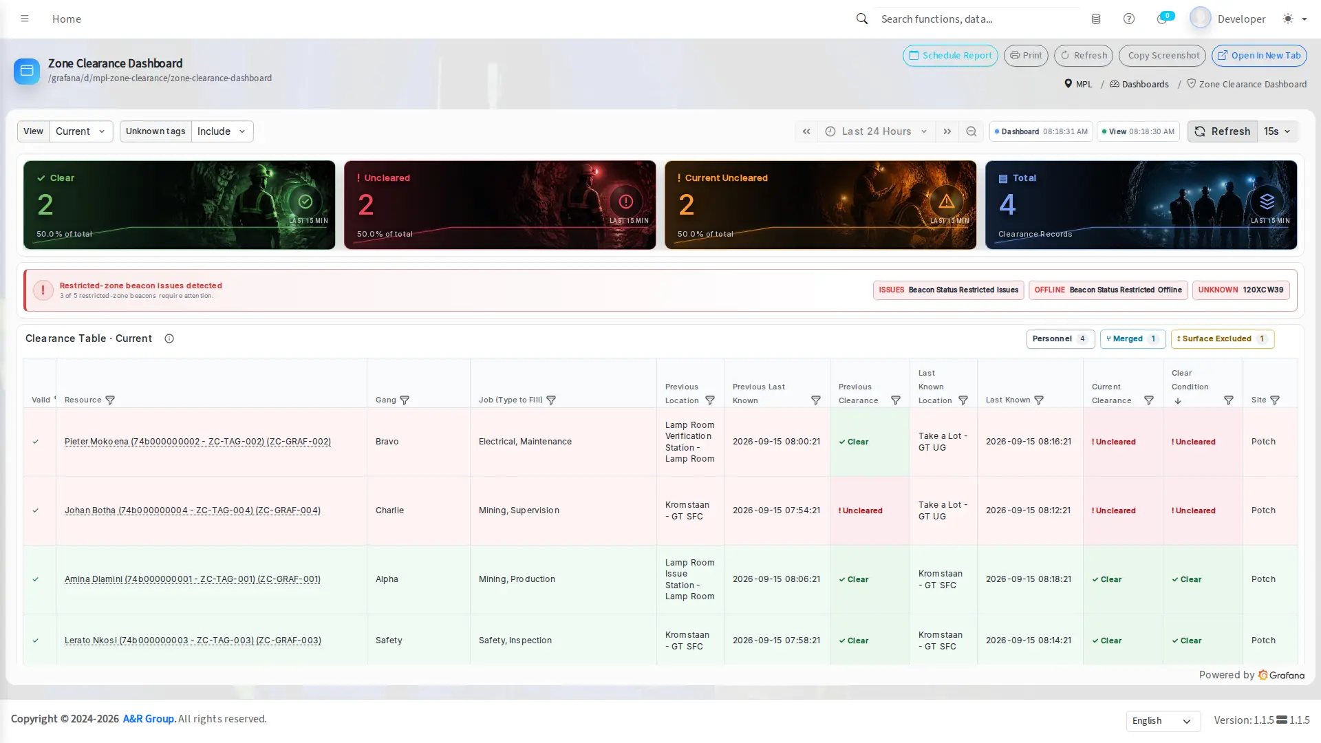Screen dimensions: 1321x743
Task: Click Copy Screenshot button
Action: pyautogui.click(x=1162, y=56)
